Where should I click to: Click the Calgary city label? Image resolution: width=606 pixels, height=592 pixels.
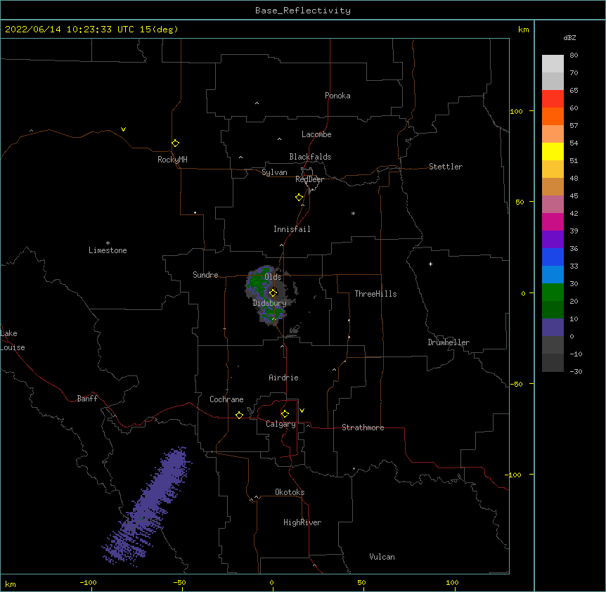(x=281, y=424)
